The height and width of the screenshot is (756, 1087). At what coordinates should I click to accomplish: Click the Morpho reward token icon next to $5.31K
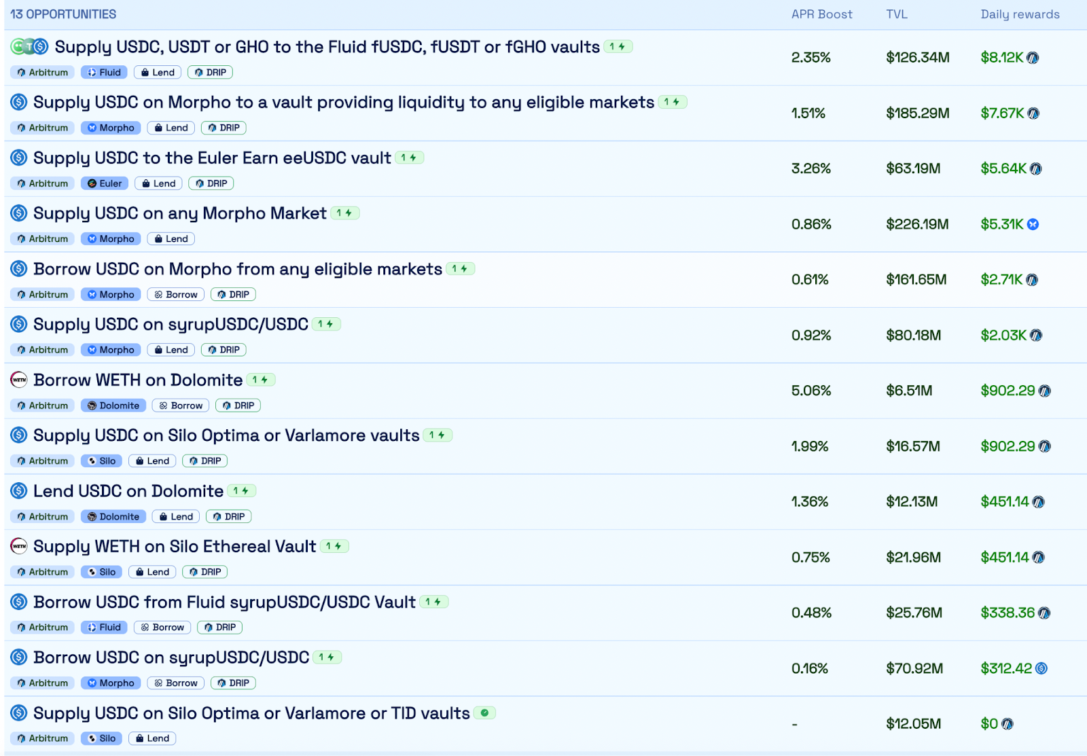[x=1033, y=224]
